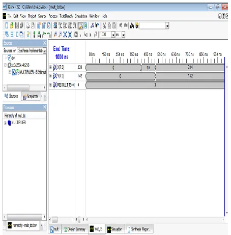Switch to the mult tab at bottom

54,229
